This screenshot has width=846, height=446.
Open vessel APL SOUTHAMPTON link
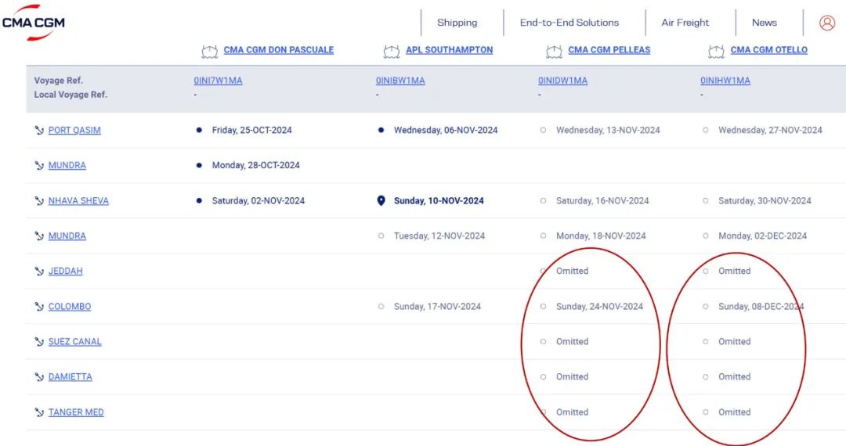click(450, 50)
